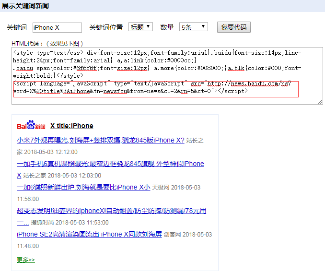Viewport: 325px width, 273px height.
Task: Open the 关键词位置 dropdown set to 标题
Action: pos(140,27)
